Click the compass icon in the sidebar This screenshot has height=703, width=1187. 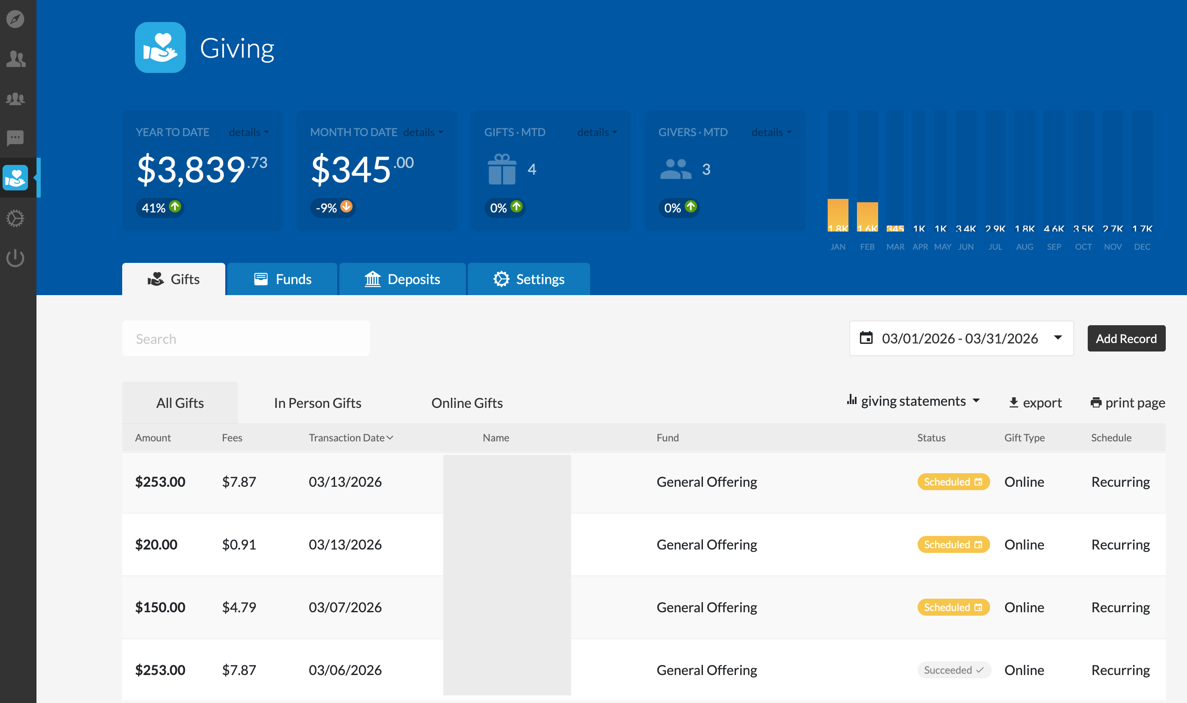pyautogui.click(x=16, y=19)
